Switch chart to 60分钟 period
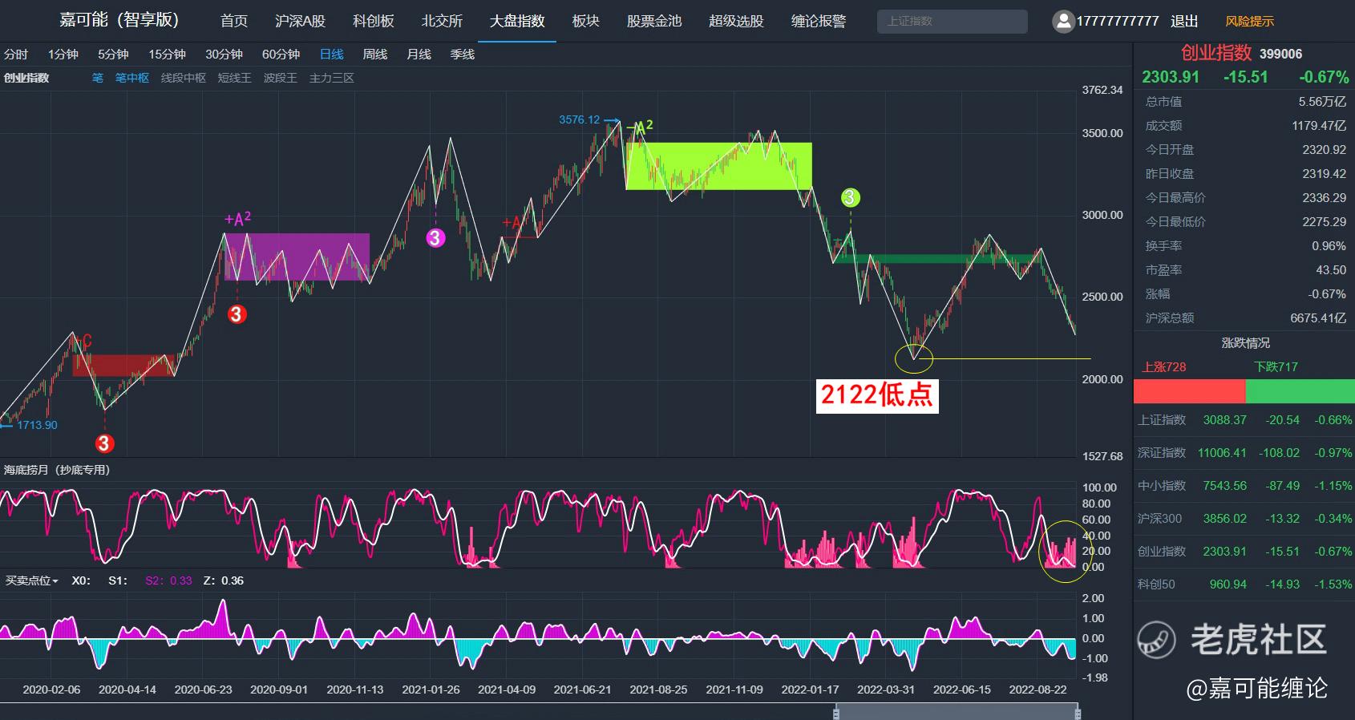 [281, 55]
